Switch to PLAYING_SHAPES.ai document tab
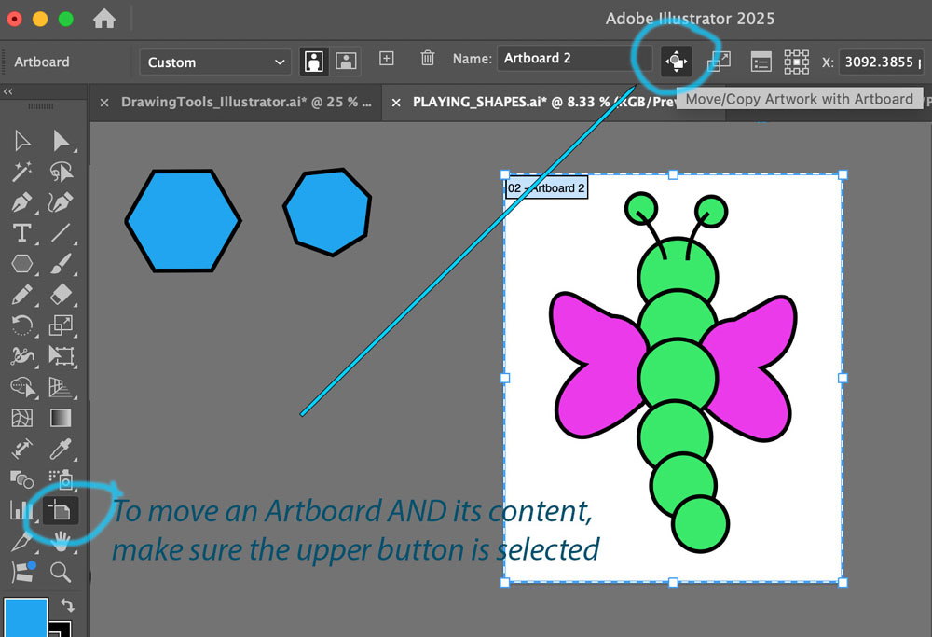This screenshot has height=637, width=932. pyautogui.click(x=529, y=103)
